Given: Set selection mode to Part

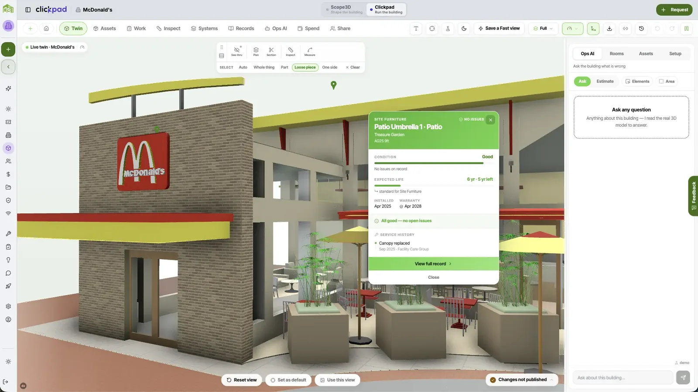Looking at the screenshot, I should pyautogui.click(x=284, y=68).
